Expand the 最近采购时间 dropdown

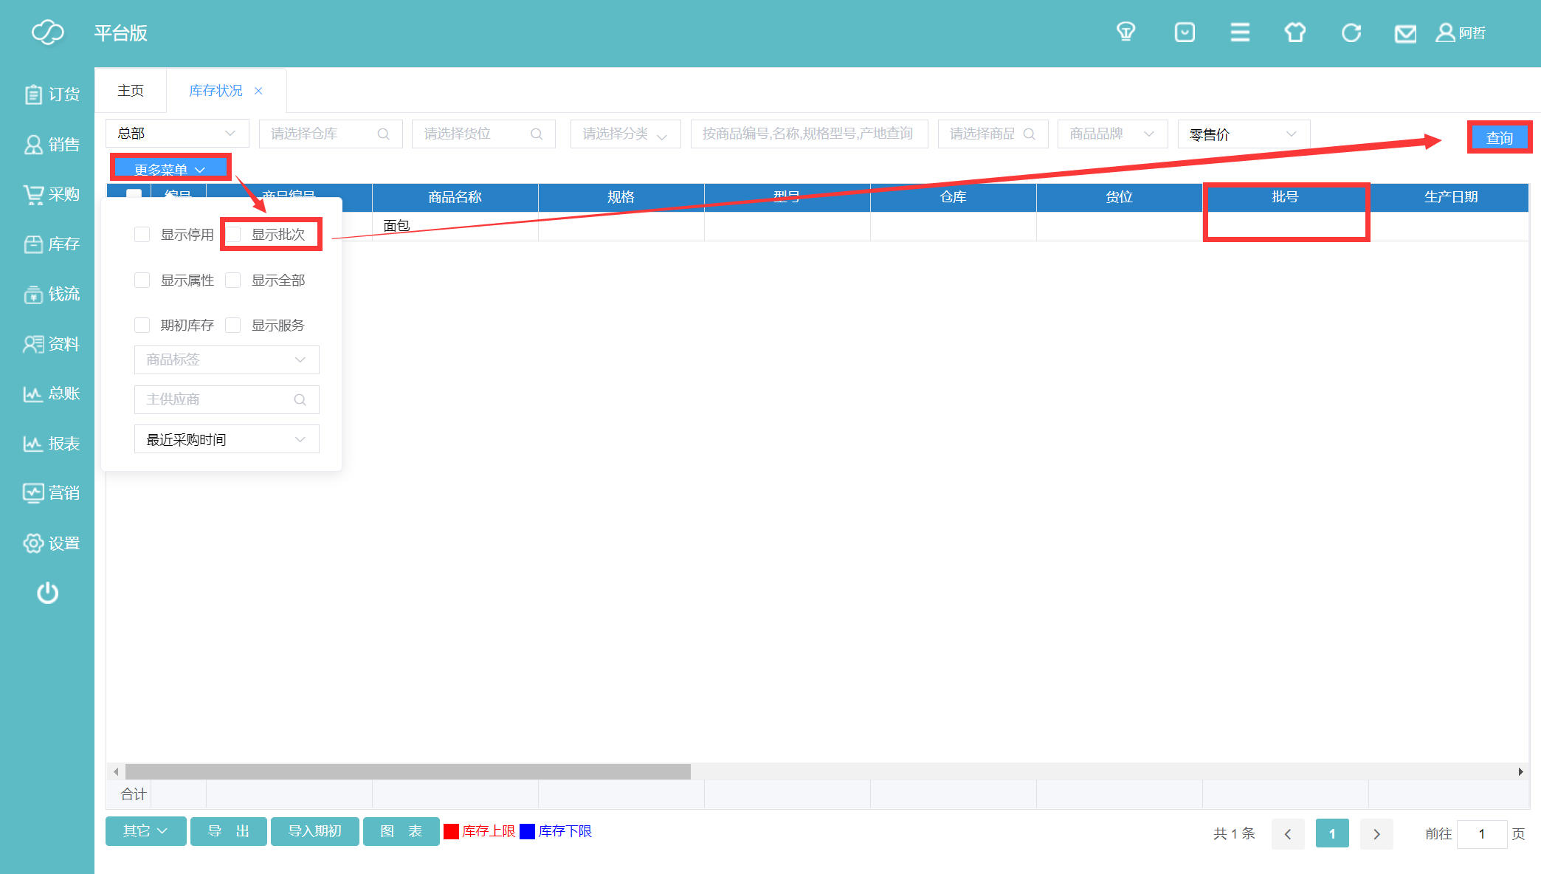[x=227, y=439]
